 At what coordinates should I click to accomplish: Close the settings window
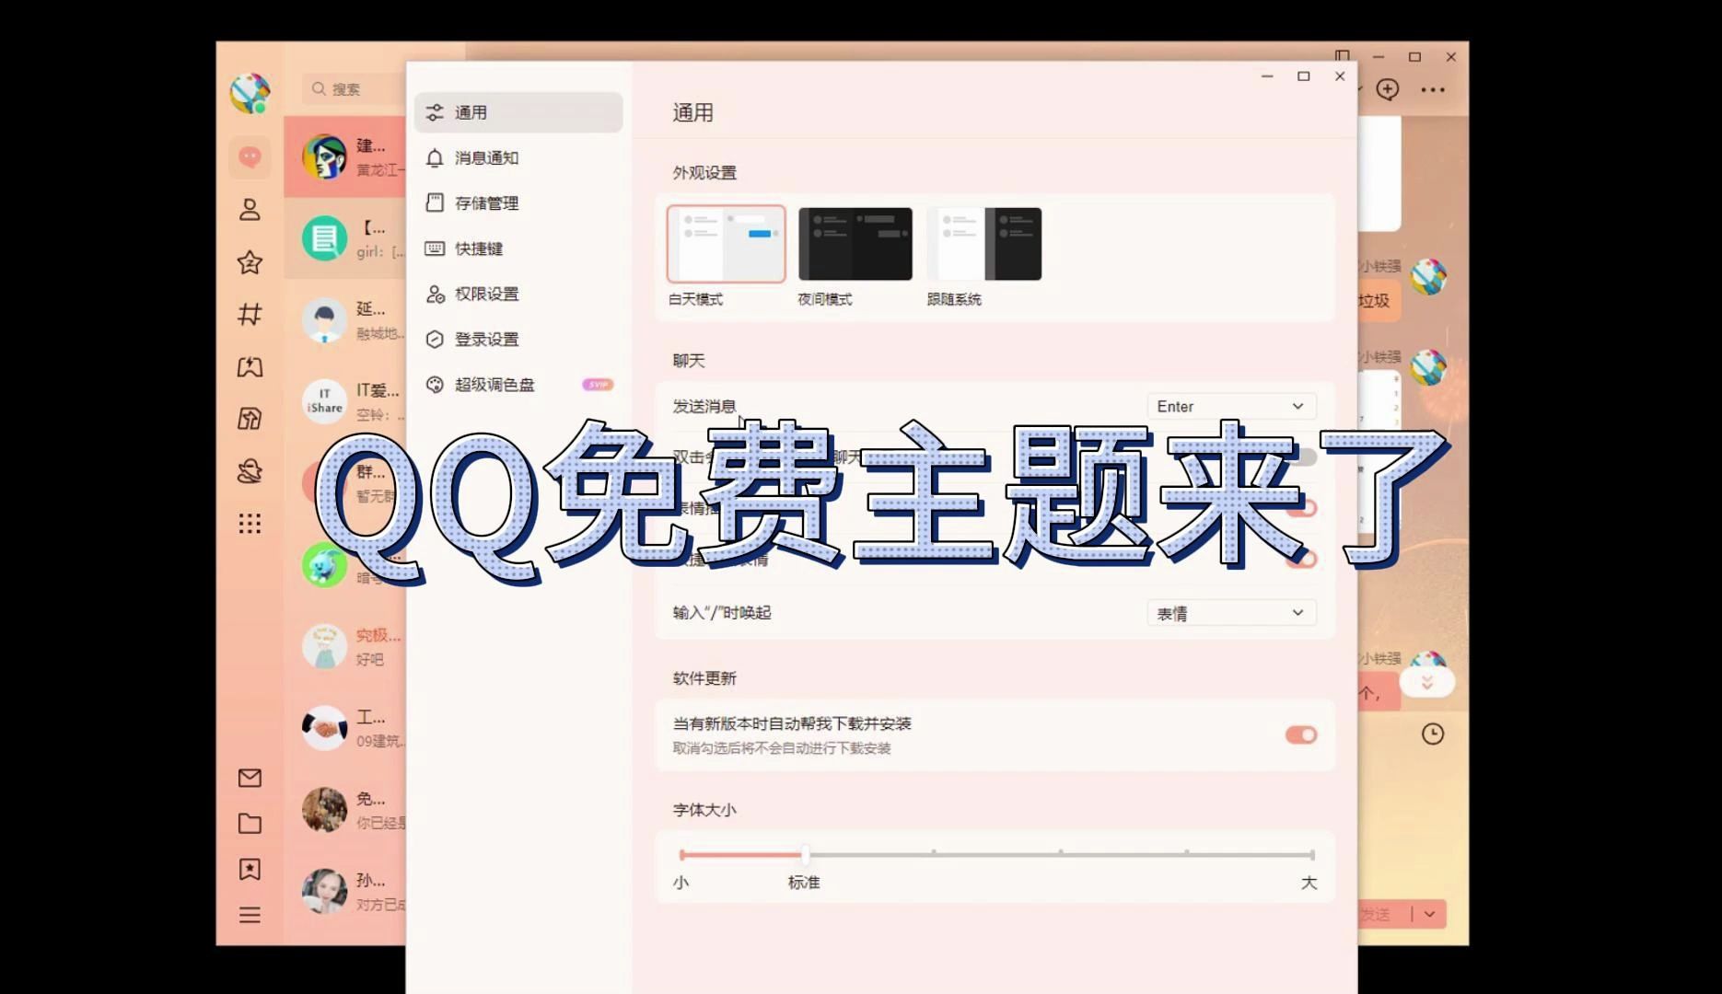coord(1340,76)
